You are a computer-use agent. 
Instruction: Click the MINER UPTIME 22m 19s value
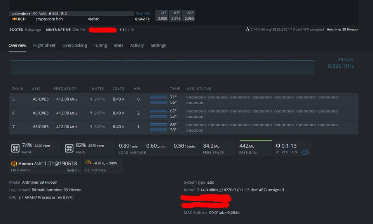[x=78, y=30]
